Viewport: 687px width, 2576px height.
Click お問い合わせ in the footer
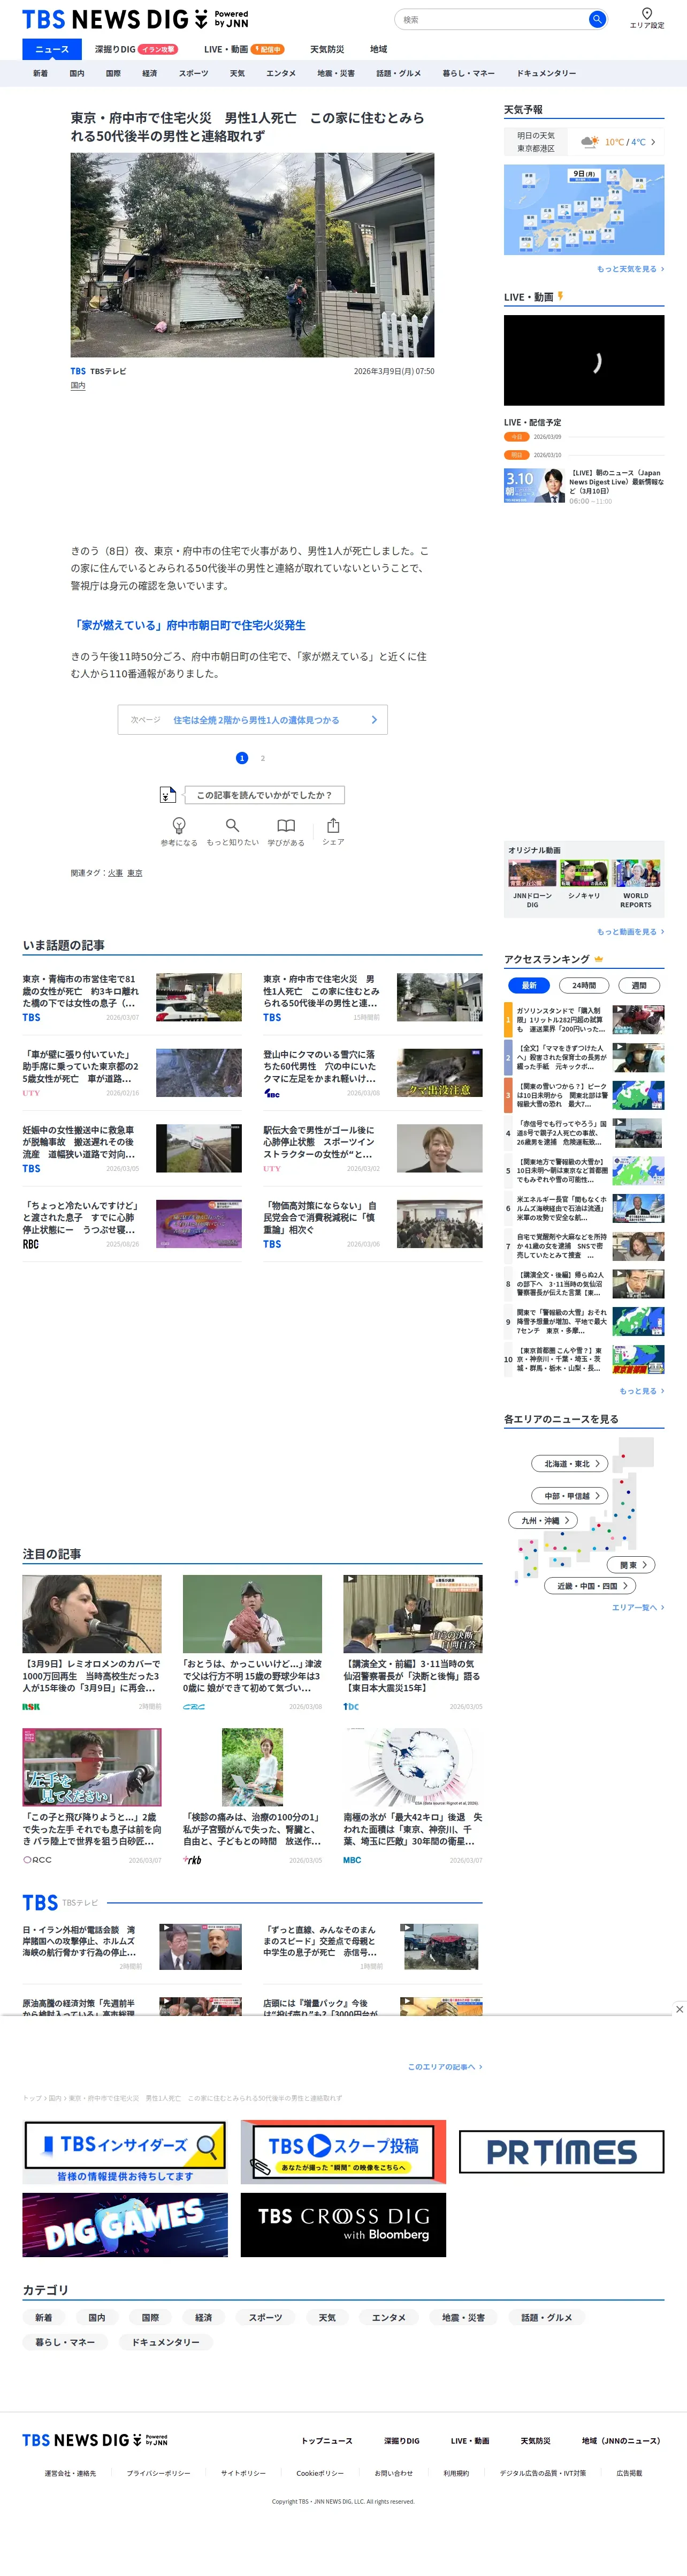393,2473
